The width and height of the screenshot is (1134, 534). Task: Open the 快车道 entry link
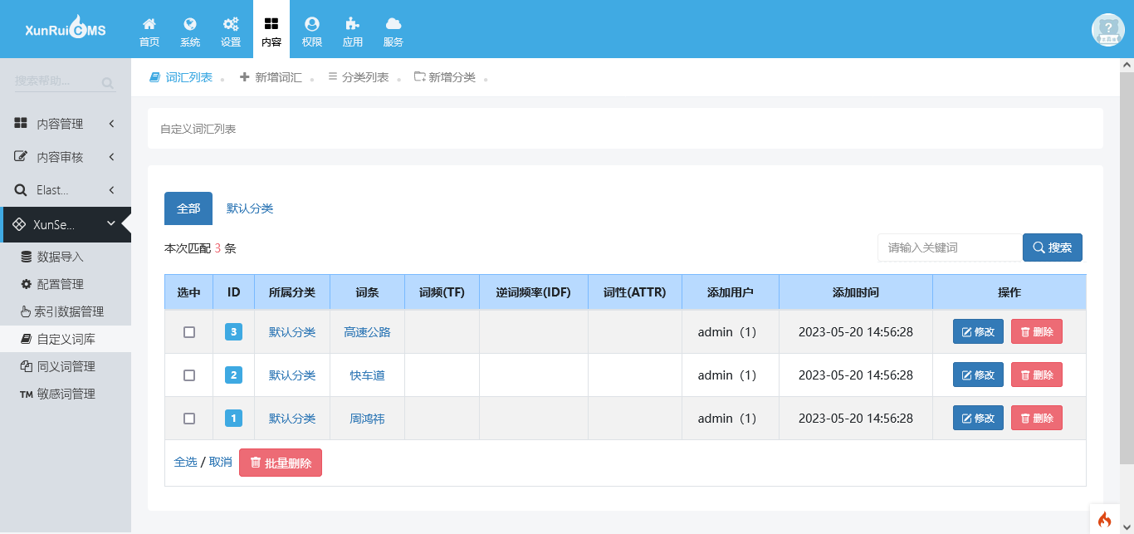(x=367, y=375)
